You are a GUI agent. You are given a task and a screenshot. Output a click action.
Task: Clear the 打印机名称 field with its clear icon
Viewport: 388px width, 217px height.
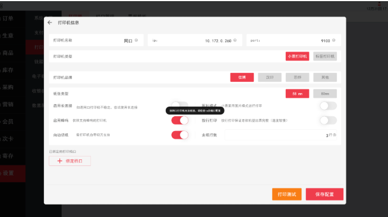coord(136,40)
